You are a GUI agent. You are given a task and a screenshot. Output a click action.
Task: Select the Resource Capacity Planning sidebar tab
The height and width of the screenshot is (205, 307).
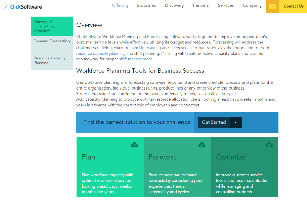(x=52, y=60)
